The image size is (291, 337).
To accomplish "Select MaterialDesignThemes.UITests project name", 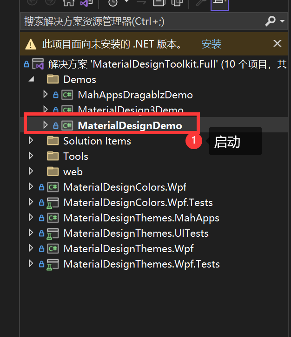I will pos(136,234).
